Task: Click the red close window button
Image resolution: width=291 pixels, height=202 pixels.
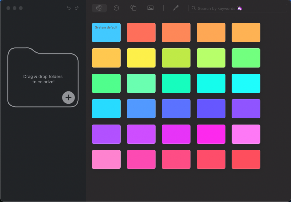Action: pyautogui.click(x=8, y=8)
